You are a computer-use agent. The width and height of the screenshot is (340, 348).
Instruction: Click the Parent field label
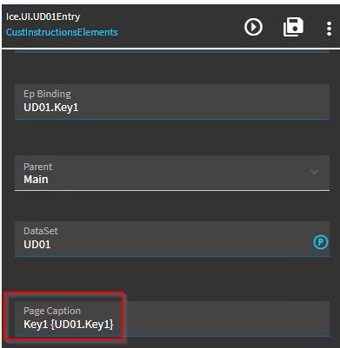38,167
